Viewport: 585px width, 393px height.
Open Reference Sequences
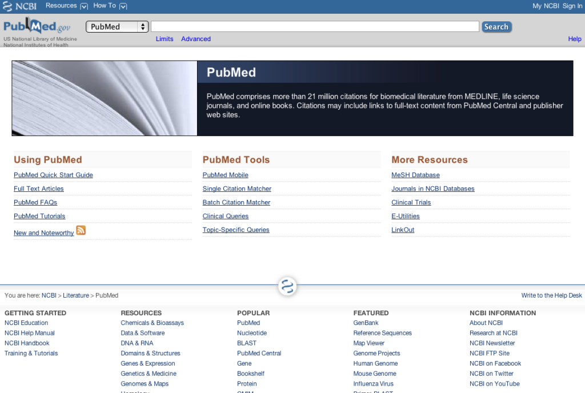[382, 333]
